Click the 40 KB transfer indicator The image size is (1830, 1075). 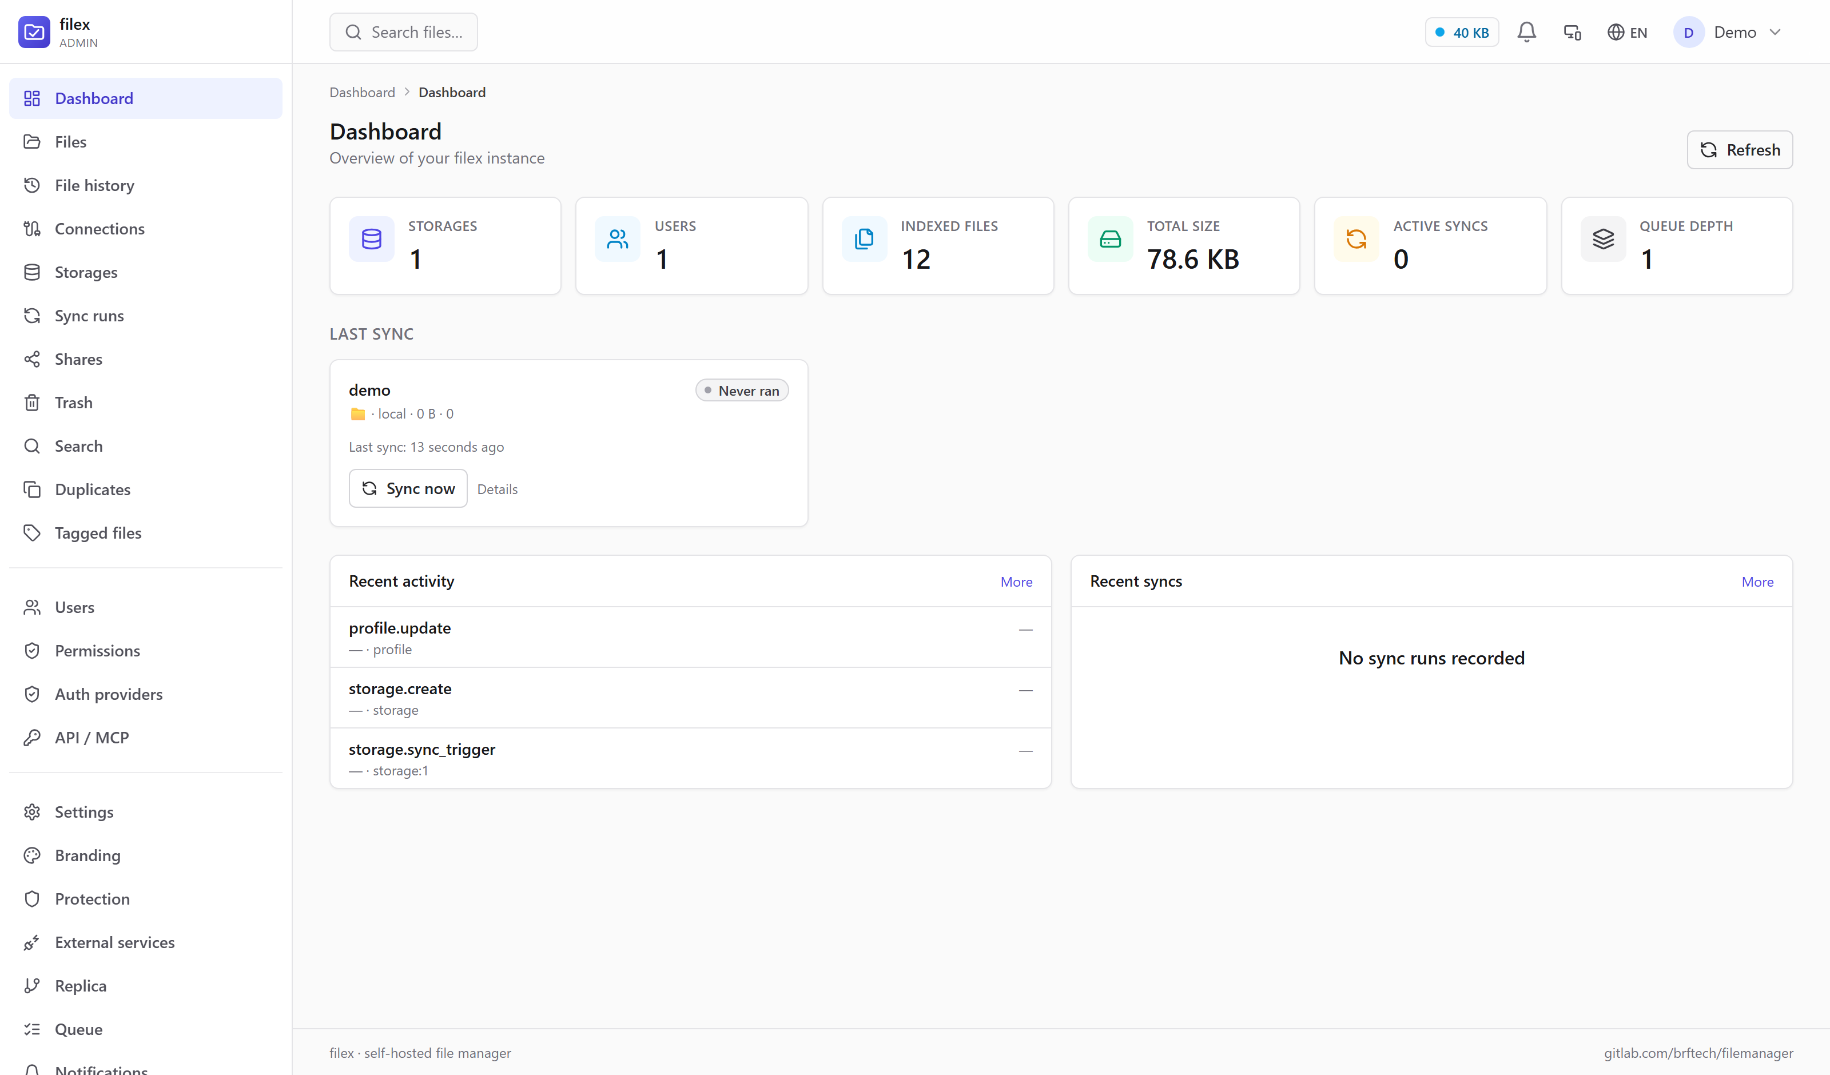[x=1461, y=32]
